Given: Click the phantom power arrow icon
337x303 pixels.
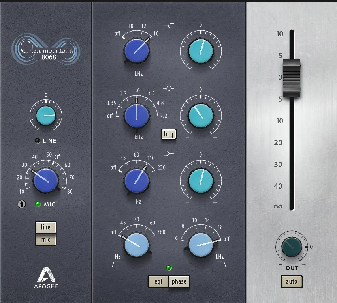Looking at the screenshot, I should (21, 204).
